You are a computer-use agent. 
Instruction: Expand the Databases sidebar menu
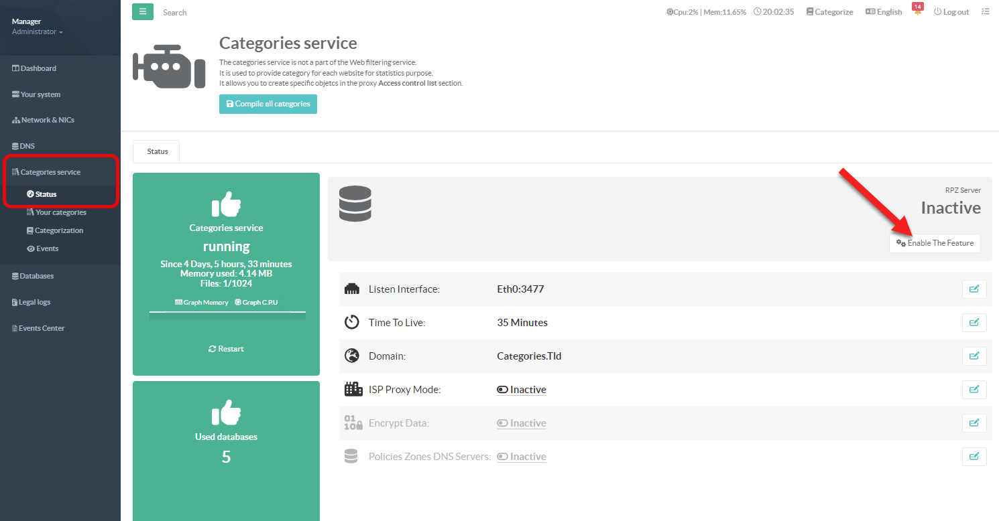click(37, 276)
